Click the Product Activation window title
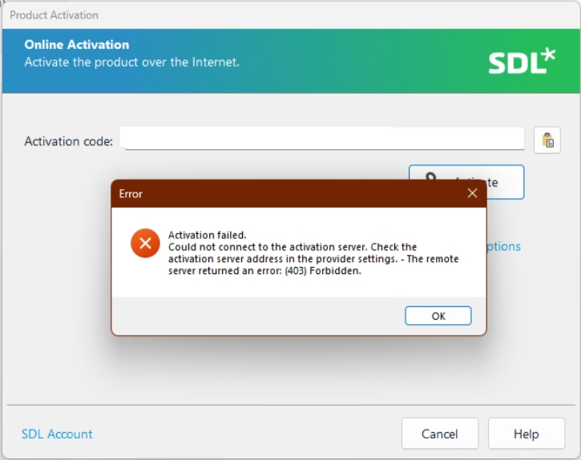 tap(53, 14)
